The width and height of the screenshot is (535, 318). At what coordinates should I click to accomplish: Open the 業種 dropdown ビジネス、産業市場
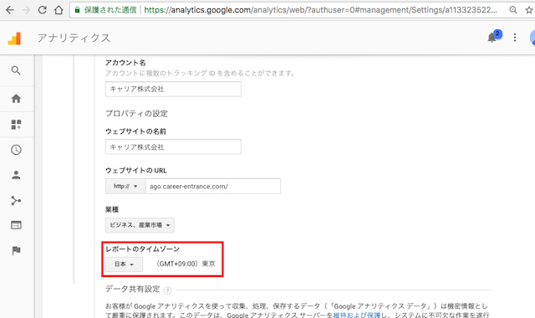pos(140,225)
